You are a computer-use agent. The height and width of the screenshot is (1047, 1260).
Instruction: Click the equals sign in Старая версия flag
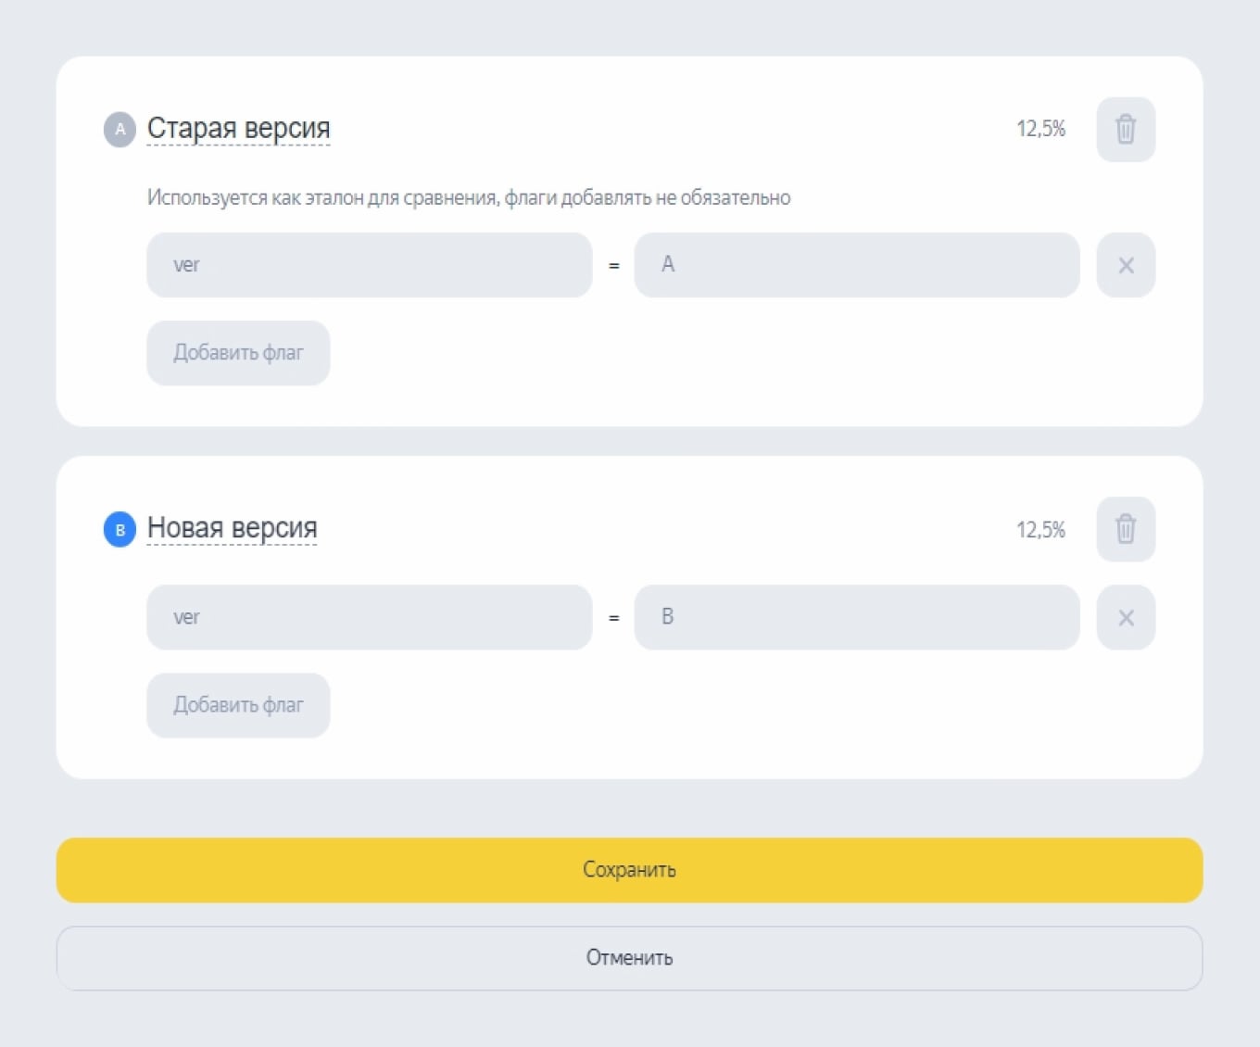tap(613, 266)
